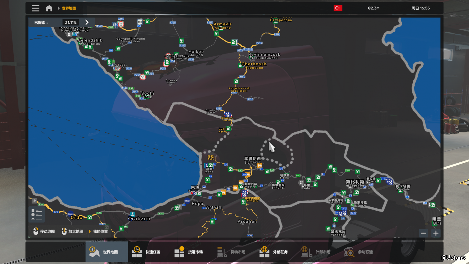
Task: Click the Sochi city label
Action: [148, 93]
